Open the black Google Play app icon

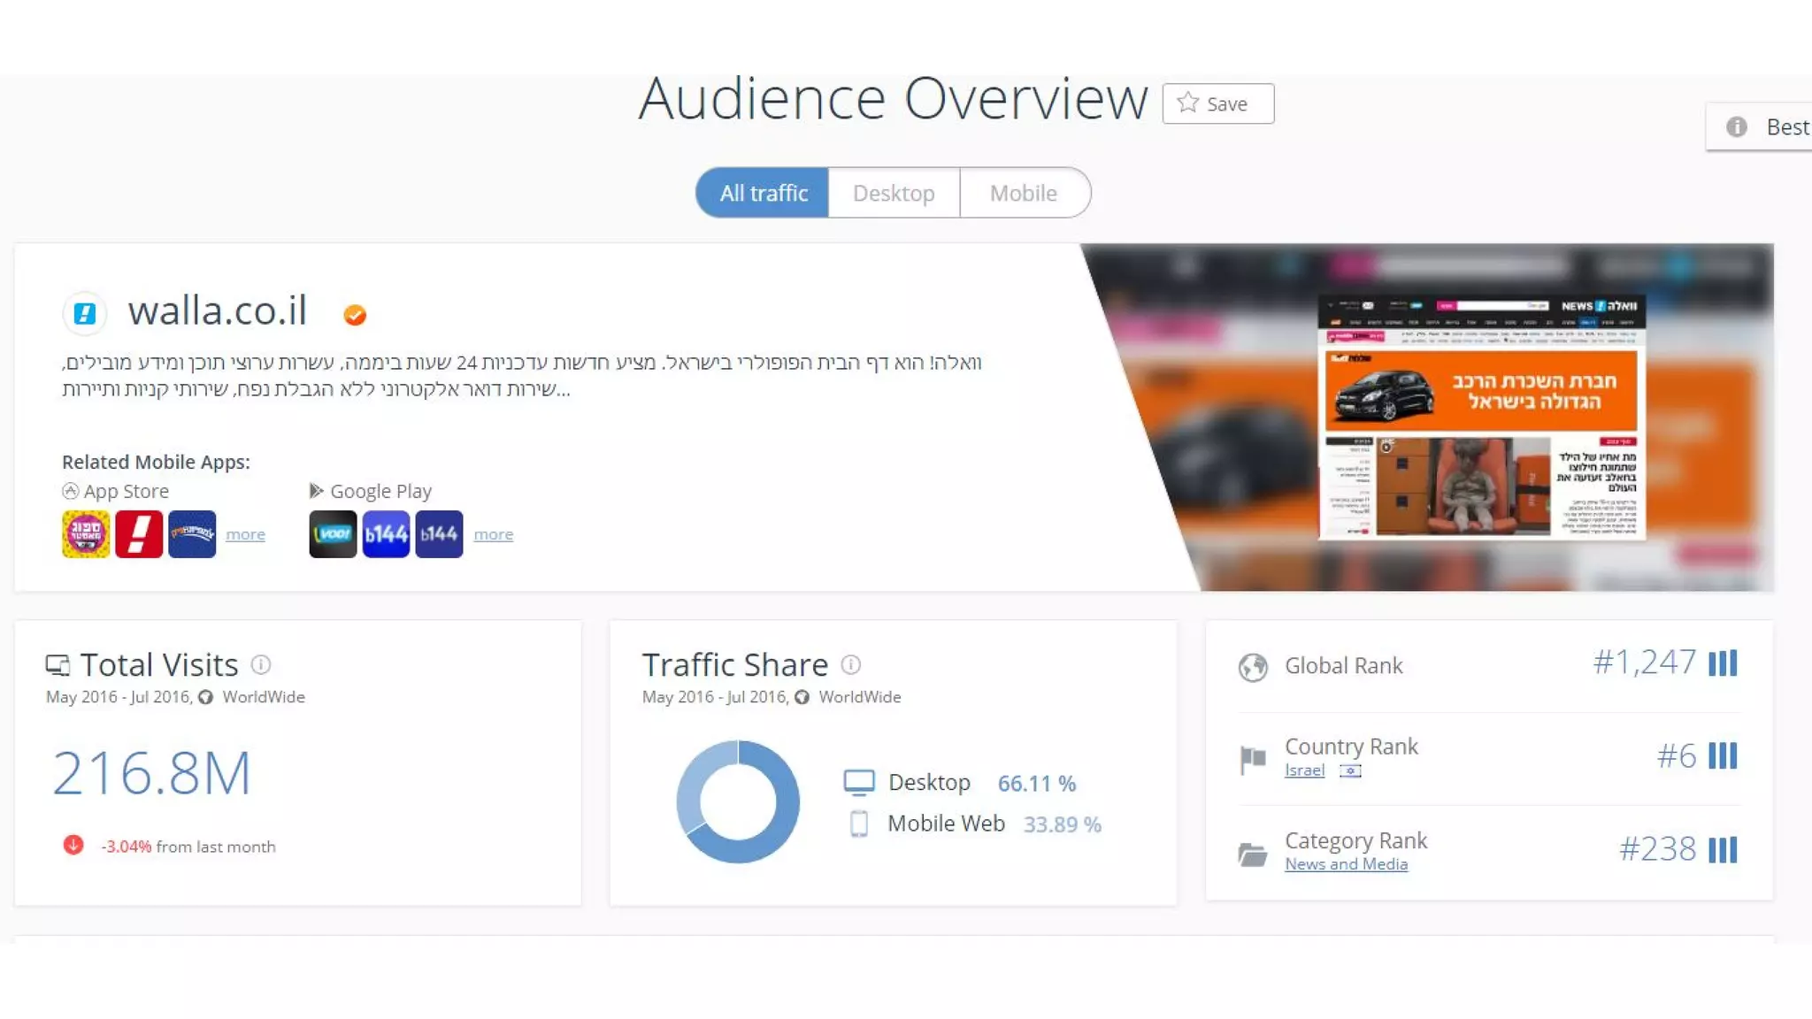pyautogui.click(x=333, y=534)
